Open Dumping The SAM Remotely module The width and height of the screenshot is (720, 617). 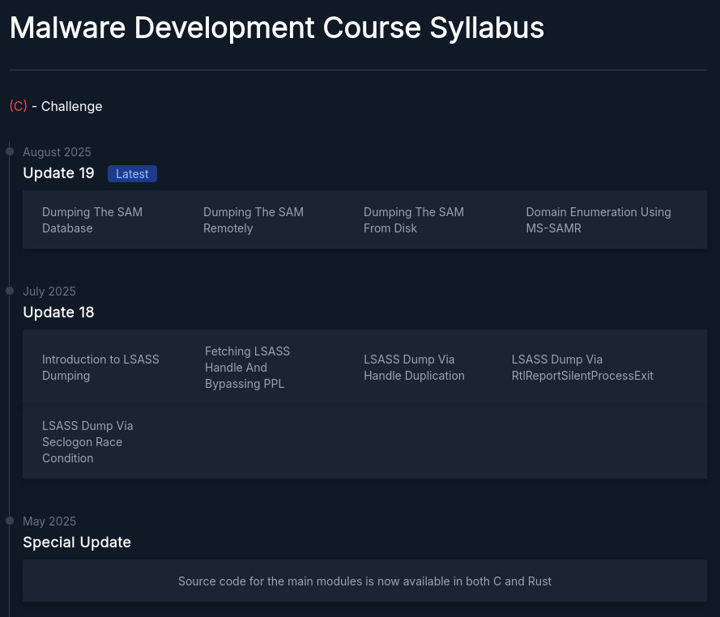click(x=253, y=220)
